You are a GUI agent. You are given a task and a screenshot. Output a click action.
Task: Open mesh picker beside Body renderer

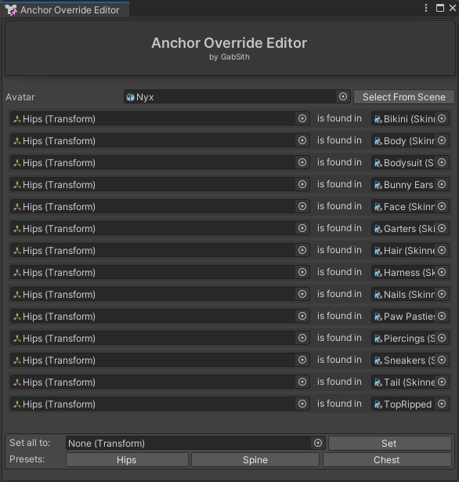pyautogui.click(x=442, y=140)
